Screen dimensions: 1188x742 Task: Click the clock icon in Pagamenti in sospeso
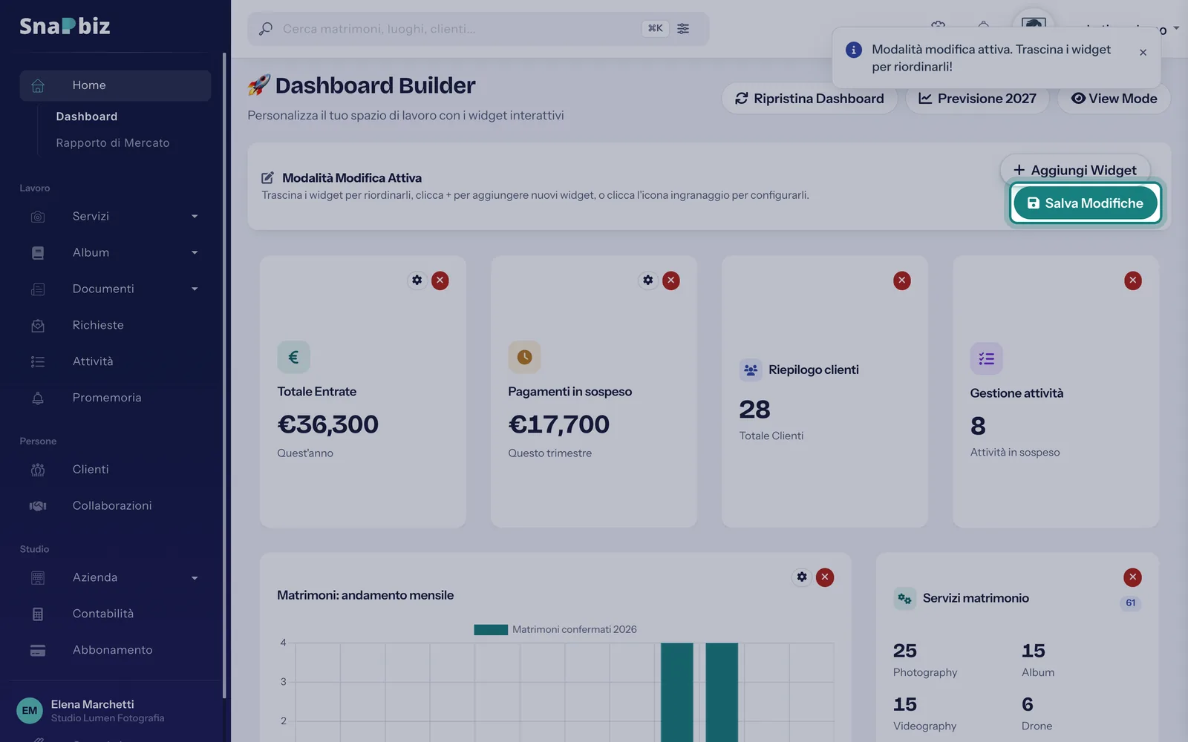click(x=524, y=357)
